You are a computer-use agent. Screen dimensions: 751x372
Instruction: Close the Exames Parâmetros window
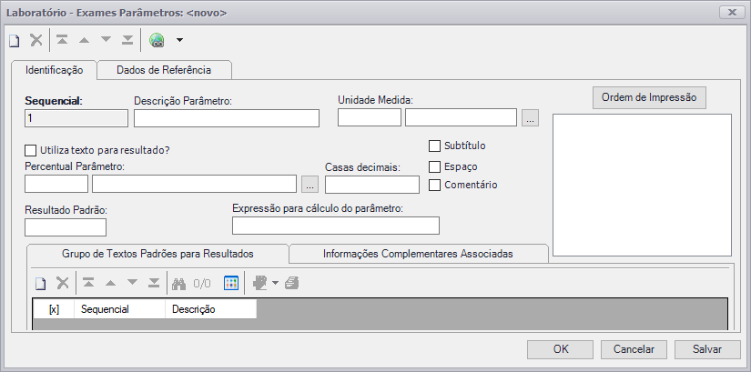pyautogui.click(x=732, y=13)
